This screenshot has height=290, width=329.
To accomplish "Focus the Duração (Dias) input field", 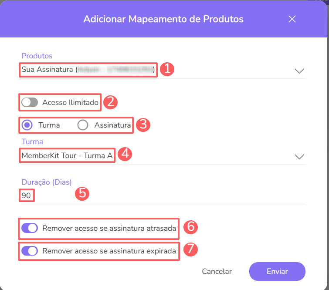I will pyautogui.click(x=161, y=196).
